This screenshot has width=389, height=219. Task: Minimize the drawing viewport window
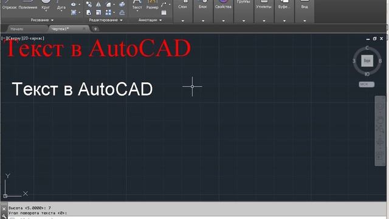pyautogui.click(x=368, y=39)
